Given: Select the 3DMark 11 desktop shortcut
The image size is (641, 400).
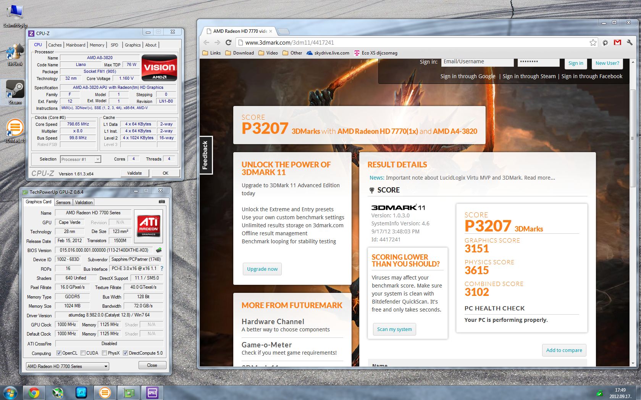Looking at the screenshot, I should tap(15, 130).
